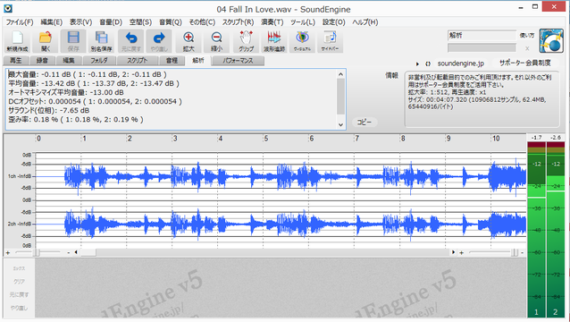Click the analysis text scroll down arrow
This screenshot has width=570, height=322.
340,125
